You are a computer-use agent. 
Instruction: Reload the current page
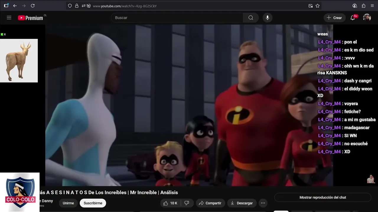(33, 6)
